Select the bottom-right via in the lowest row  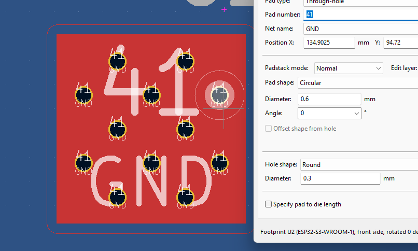[185, 198]
